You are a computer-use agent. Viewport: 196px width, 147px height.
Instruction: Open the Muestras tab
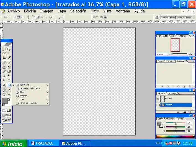click(170, 118)
